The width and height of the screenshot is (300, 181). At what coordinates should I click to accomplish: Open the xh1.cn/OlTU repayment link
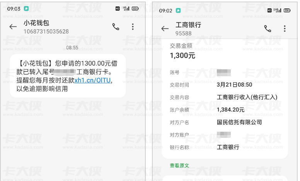[92, 80]
